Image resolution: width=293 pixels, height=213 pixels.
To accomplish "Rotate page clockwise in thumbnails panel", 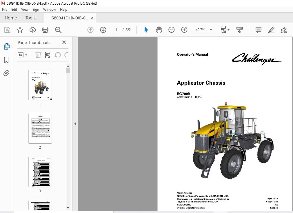I will point(66,55).
